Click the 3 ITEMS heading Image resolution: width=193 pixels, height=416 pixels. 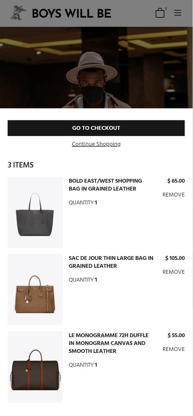(21, 165)
